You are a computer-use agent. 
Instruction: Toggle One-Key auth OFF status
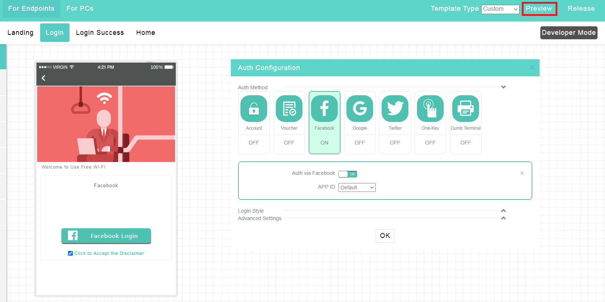pyautogui.click(x=430, y=143)
